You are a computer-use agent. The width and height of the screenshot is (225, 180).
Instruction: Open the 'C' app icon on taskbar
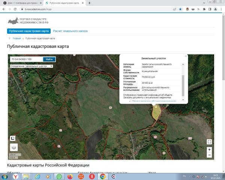(114, 176)
